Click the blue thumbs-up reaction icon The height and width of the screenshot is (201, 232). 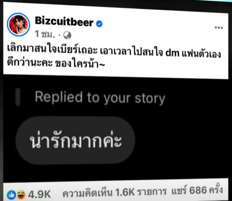(12, 195)
